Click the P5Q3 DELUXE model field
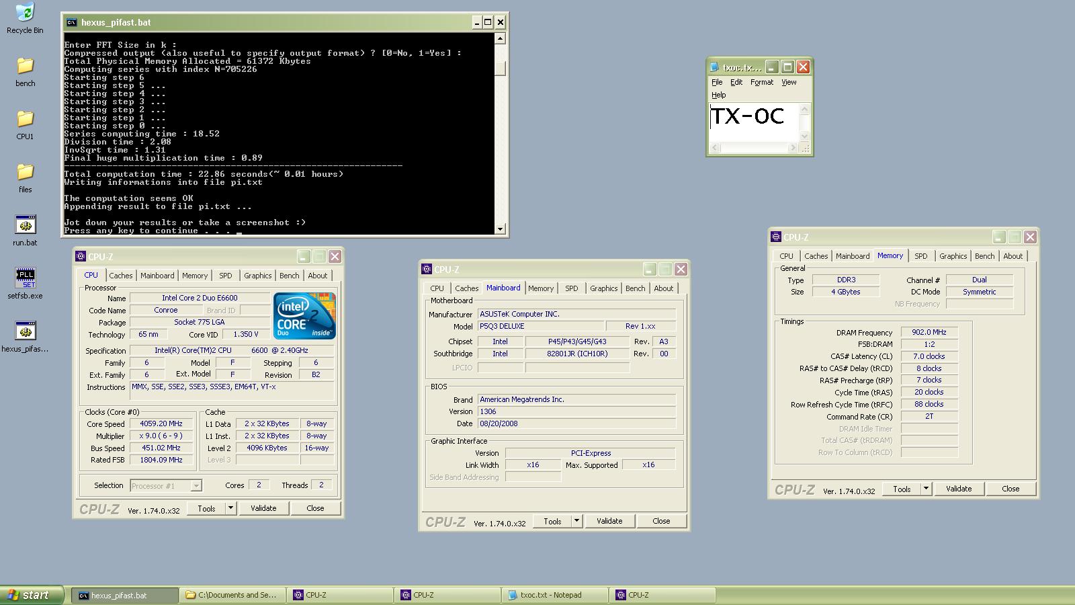The width and height of the screenshot is (1075, 605). coord(540,326)
